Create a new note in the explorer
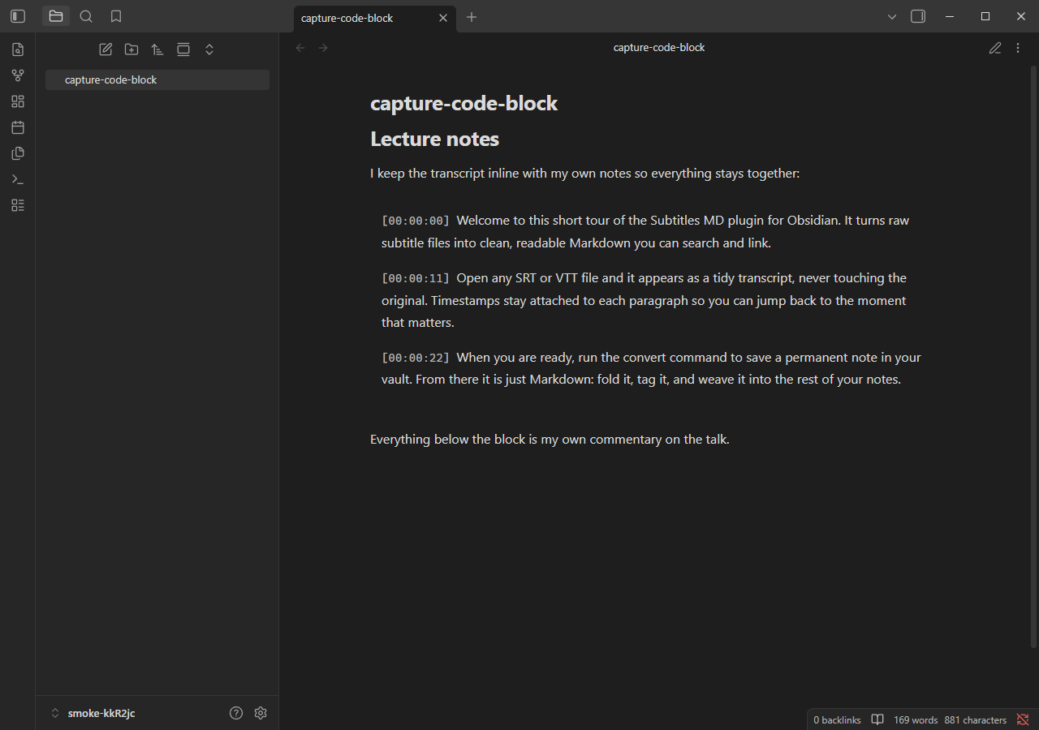The height and width of the screenshot is (730, 1039). [106, 49]
